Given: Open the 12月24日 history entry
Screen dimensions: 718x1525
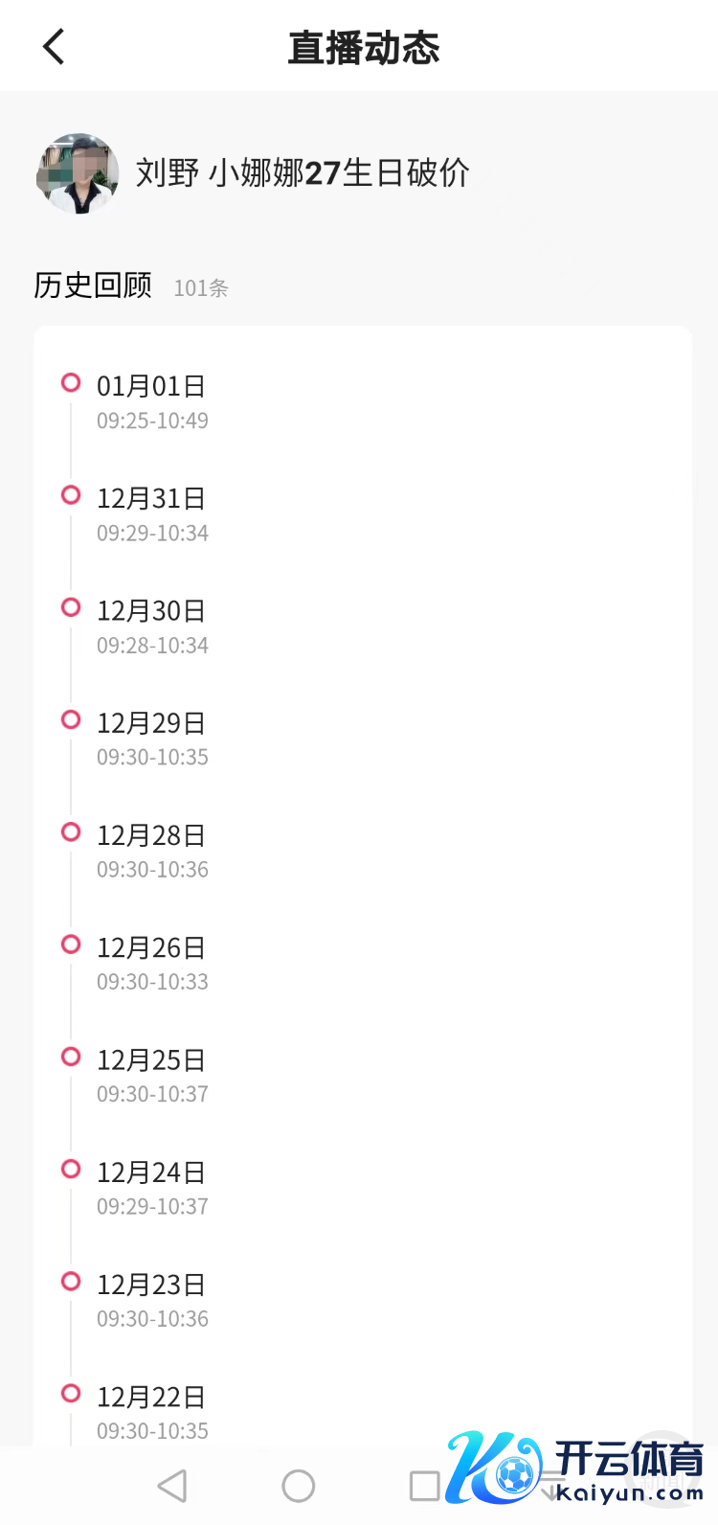Looking at the screenshot, I should [x=151, y=1188].
